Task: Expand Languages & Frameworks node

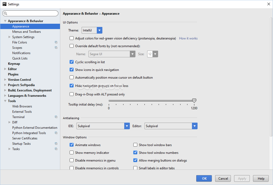Action: [x=5, y=95]
